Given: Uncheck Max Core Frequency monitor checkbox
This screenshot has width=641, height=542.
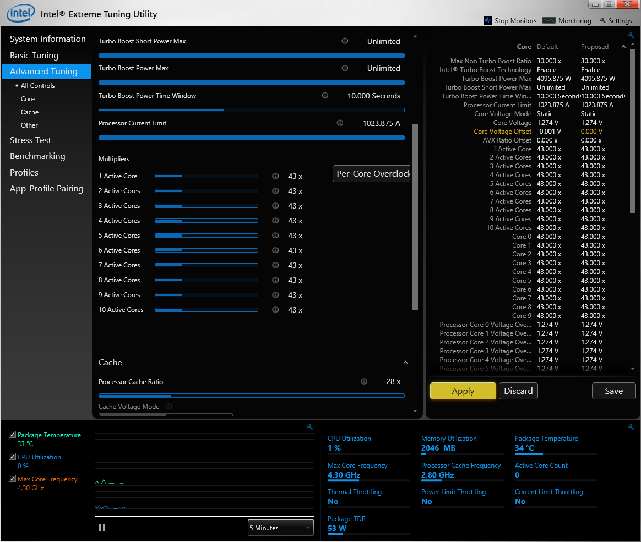Looking at the screenshot, I should (12, 479).
